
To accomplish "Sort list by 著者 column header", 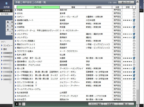I will pyautogui.click(x=73, y=7).
